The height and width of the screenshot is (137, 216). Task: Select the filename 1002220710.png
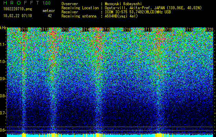click(18, 9)
